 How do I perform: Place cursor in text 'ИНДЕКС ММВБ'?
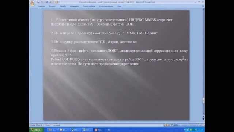pos(142,20)
